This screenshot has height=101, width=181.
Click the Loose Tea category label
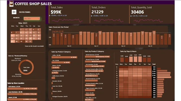click(x=57, y=86)
